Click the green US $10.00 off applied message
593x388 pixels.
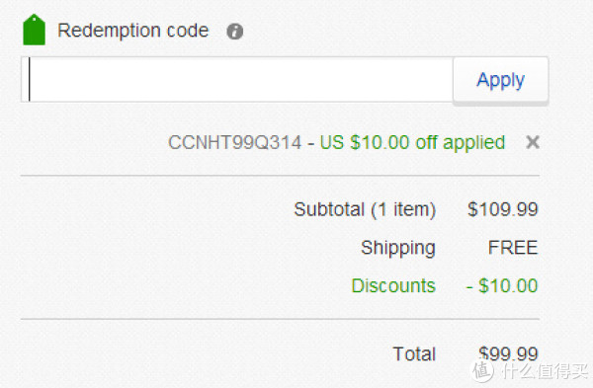(412, 143)
